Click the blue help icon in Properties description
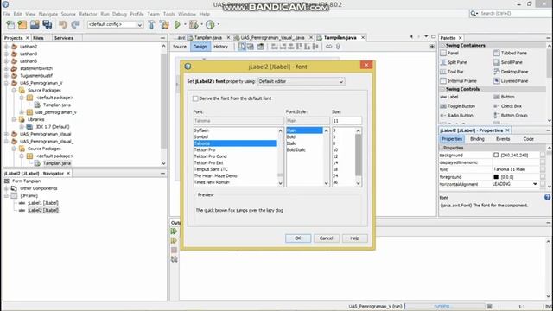553x311 pixels. (547, 198)
